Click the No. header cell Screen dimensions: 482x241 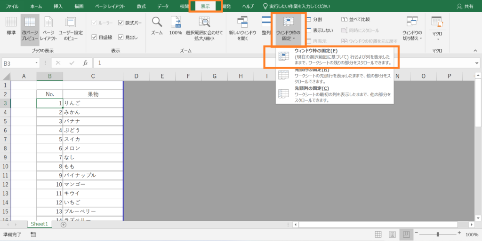coord(50,94)
